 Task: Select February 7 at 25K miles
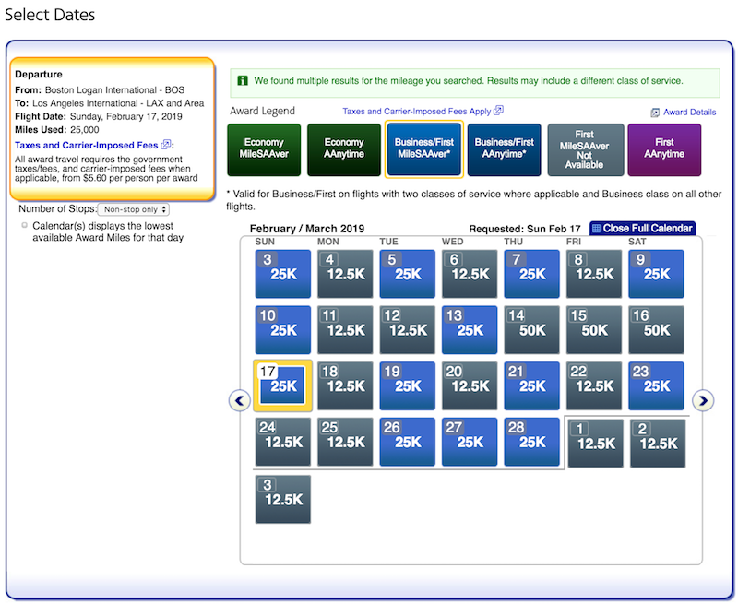[531, 274]
